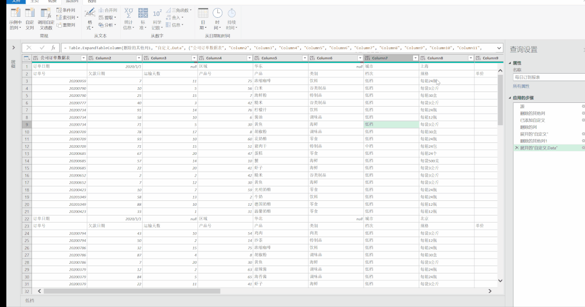Open the Rounding (舍入) dropdown
Viewport: 585px width, 307px height.
pyautogui.click(x=175, y=17)
